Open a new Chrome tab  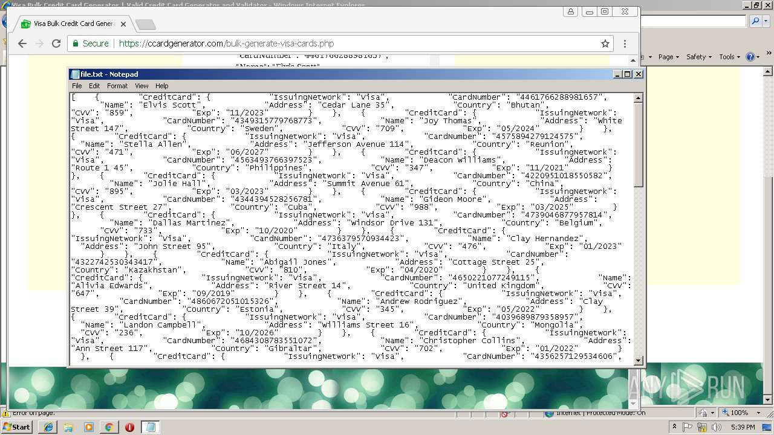click(146, 24)
